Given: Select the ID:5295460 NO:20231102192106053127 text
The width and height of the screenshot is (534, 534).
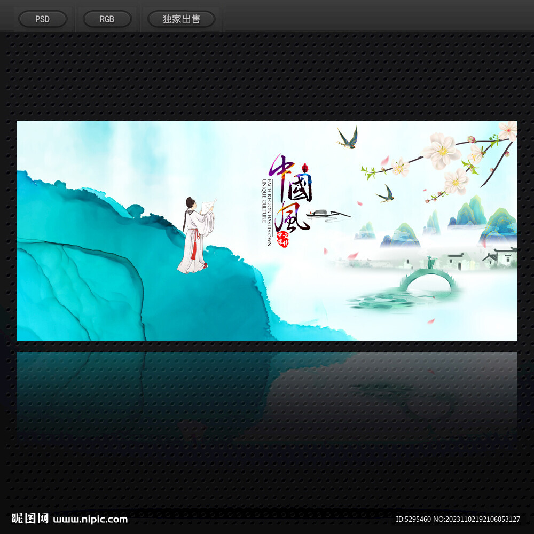Looking at the screenshot, I should click(x=458, y=520).
